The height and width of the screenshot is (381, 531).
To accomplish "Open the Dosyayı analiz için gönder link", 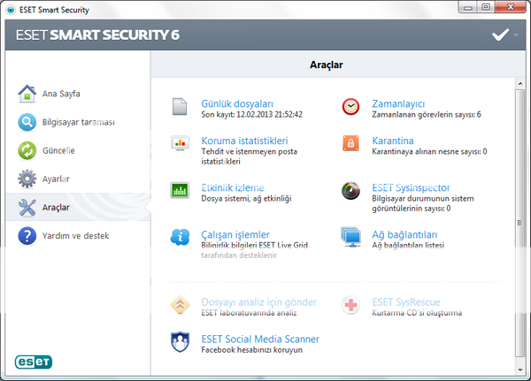I will [258, 302].
